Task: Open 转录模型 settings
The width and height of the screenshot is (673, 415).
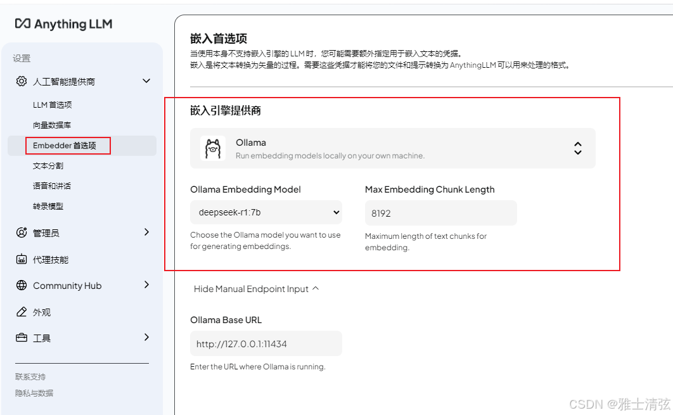Action: pyautogui.click(x=48, y=206)
